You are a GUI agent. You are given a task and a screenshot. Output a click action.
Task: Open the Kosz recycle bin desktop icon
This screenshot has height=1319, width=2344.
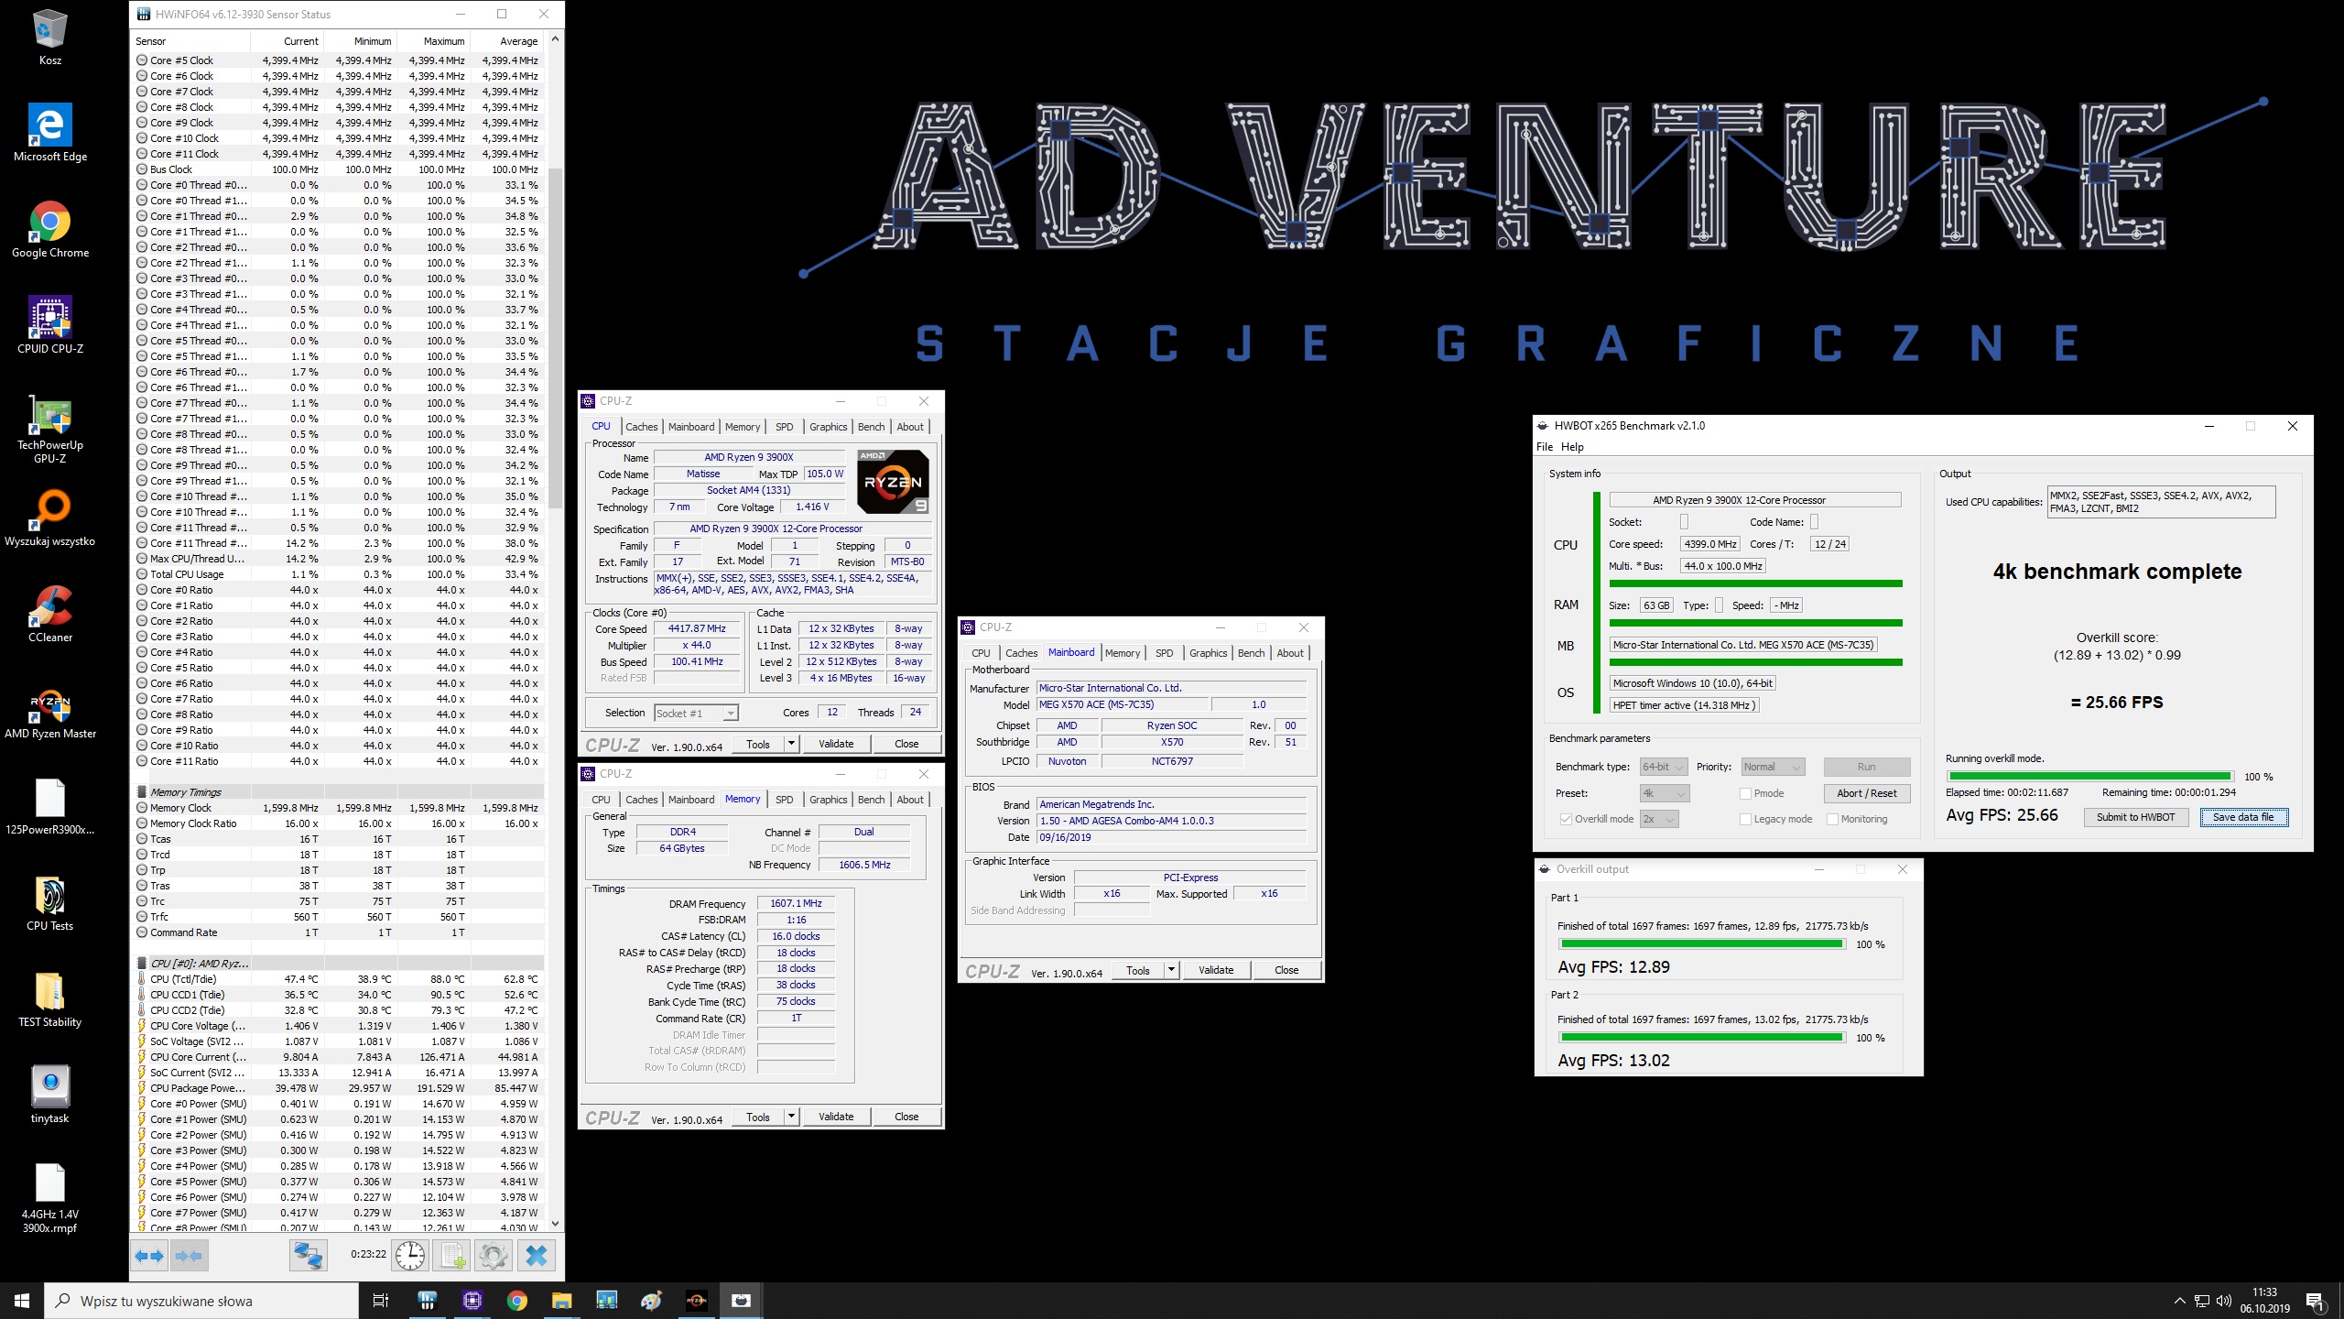[50, 38]
